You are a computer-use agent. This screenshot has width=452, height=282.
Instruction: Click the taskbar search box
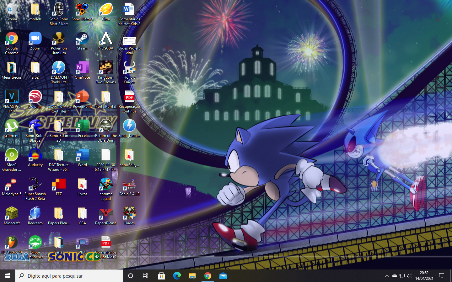[x=69, y=276]
